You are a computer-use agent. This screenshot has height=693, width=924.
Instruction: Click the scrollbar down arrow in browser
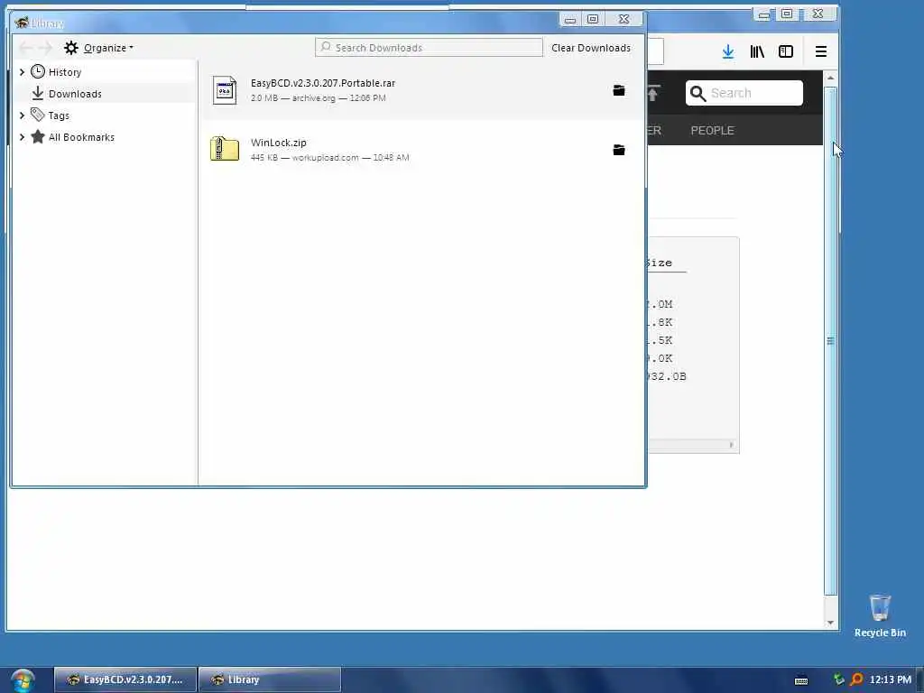click(830, 623)
